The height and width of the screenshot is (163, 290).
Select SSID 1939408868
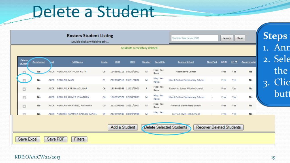(x=117, y=89)
